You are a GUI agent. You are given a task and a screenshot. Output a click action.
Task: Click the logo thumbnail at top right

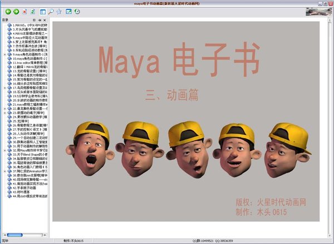318,12
